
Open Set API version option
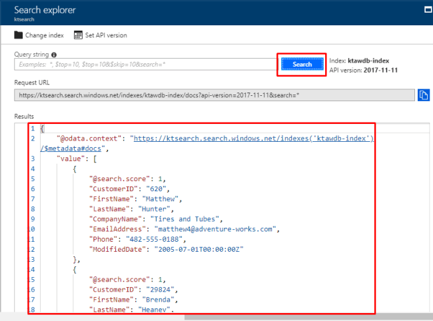(101, 35)
